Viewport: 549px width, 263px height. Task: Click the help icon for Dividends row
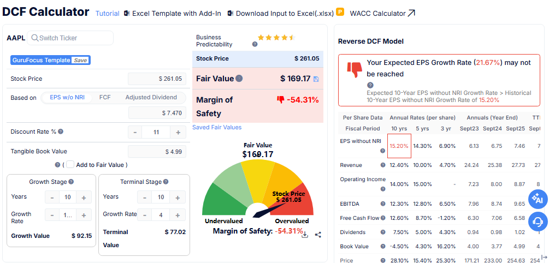[383, 232]
